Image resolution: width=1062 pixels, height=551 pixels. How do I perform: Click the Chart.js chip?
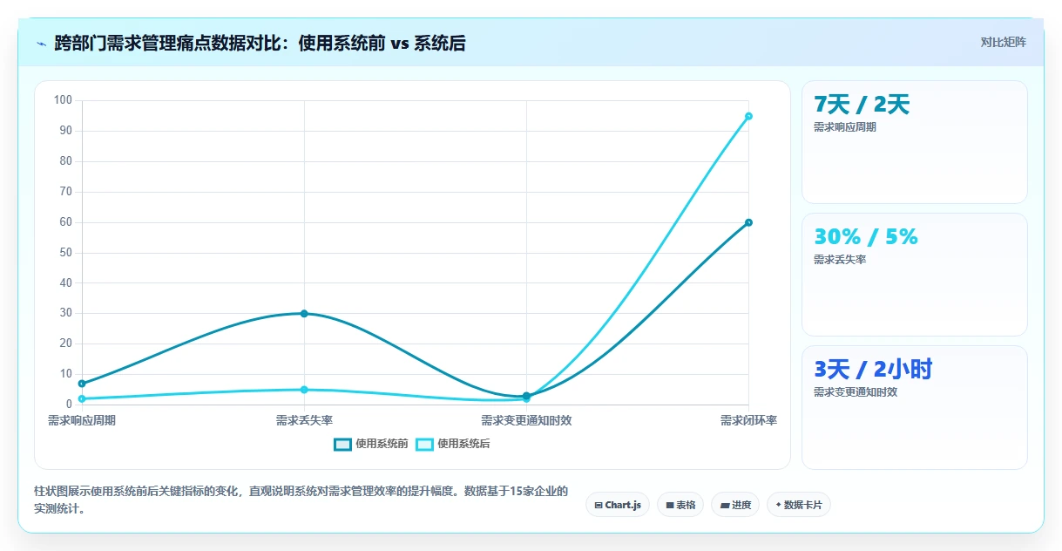coord(618,505)
